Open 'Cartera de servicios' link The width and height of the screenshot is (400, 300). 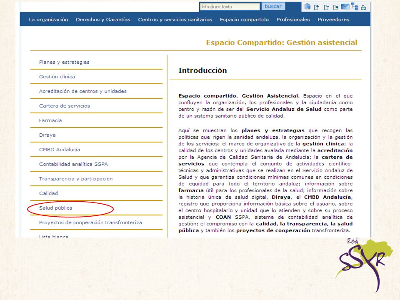pos(64,105)
